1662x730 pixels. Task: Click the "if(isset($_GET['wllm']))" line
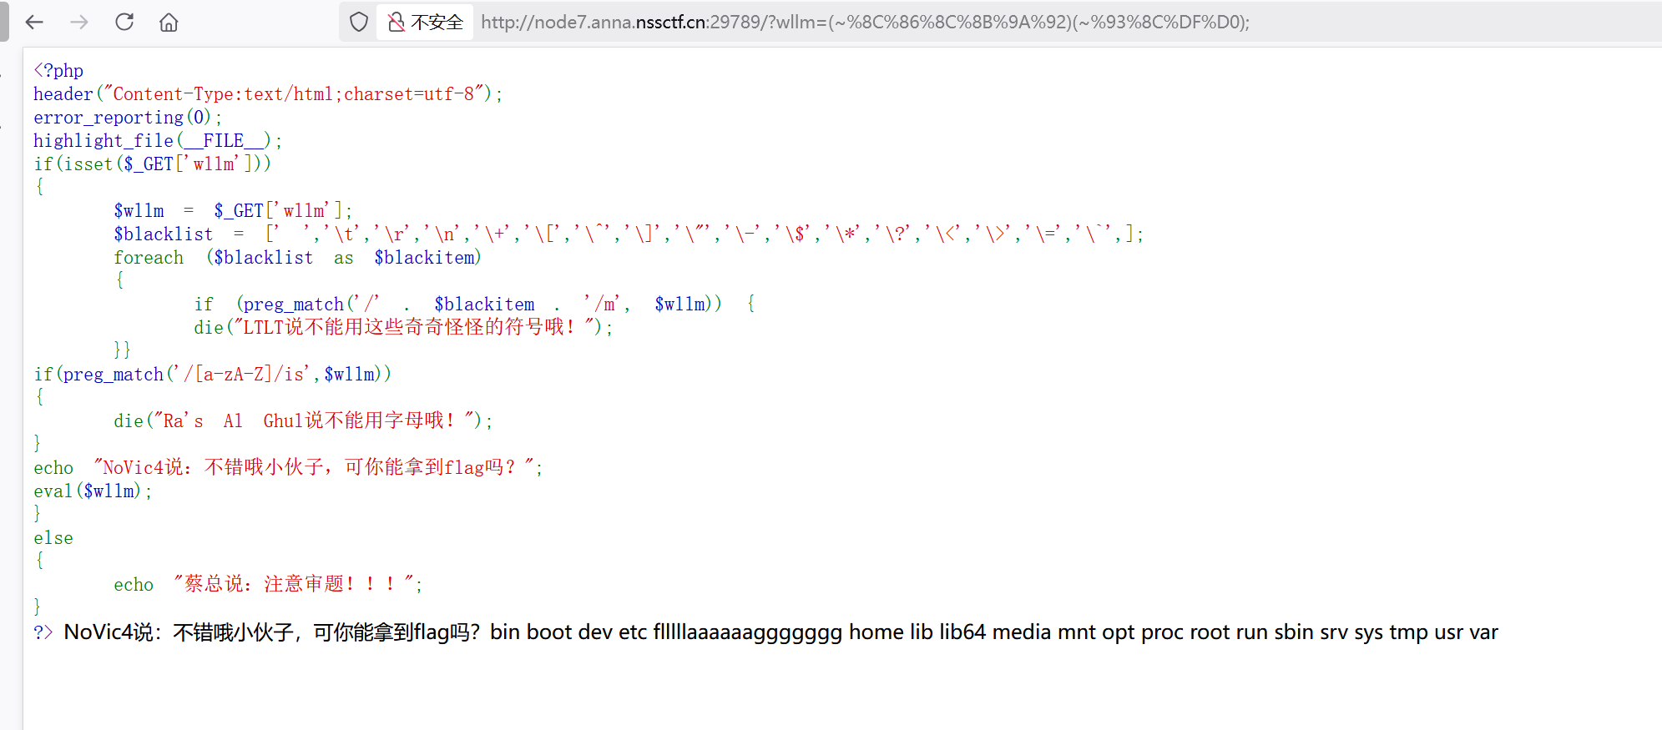click(x=152, y=164)
